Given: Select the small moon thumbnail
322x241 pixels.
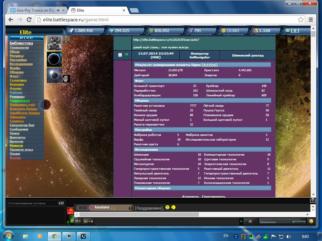Looking at the screenshot, I should (66, 79).
